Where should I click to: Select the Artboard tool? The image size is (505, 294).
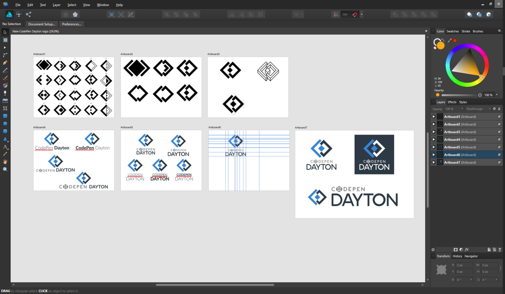[x=5, y=40]
